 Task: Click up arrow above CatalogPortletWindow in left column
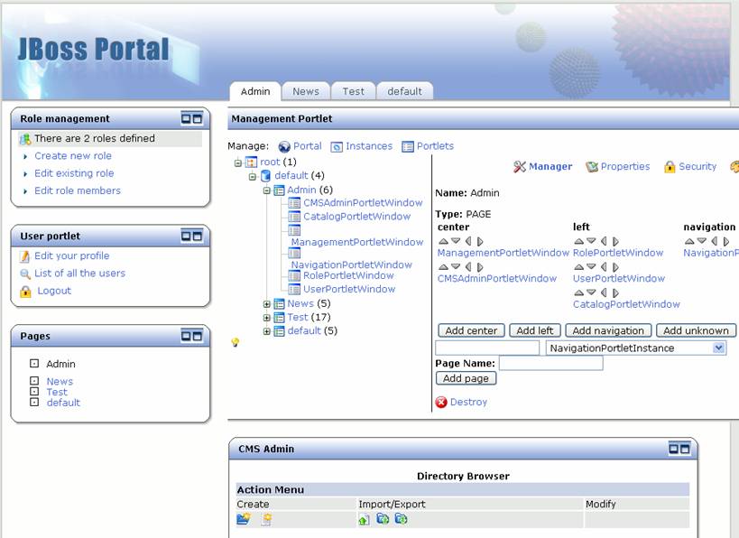point(578,292)
